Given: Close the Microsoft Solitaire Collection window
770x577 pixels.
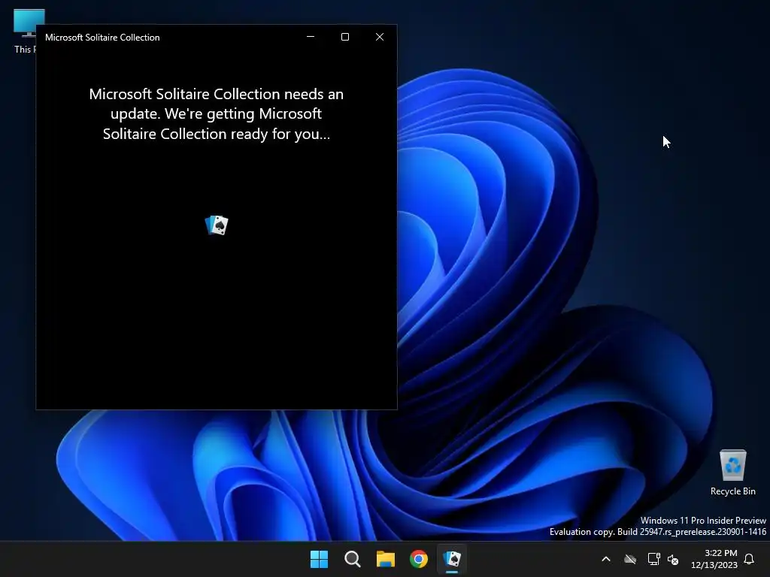Looking at the screenshot, I should click(380, 37).
